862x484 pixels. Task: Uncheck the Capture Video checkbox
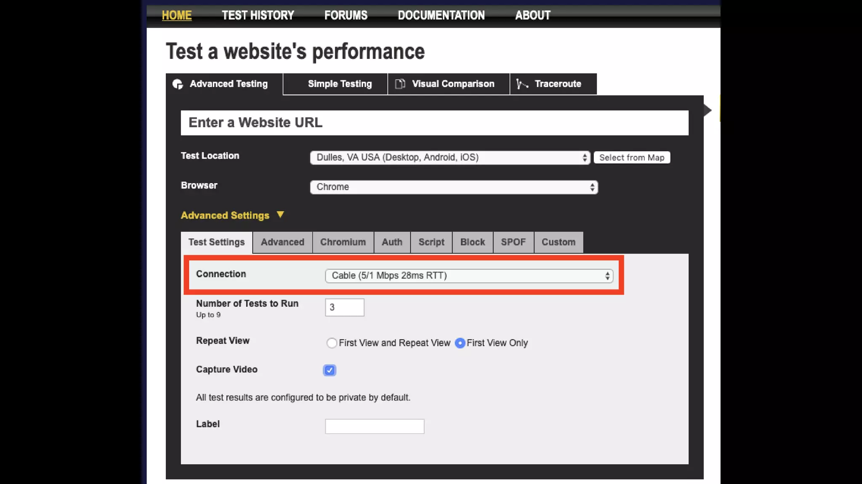pos(330,370)
